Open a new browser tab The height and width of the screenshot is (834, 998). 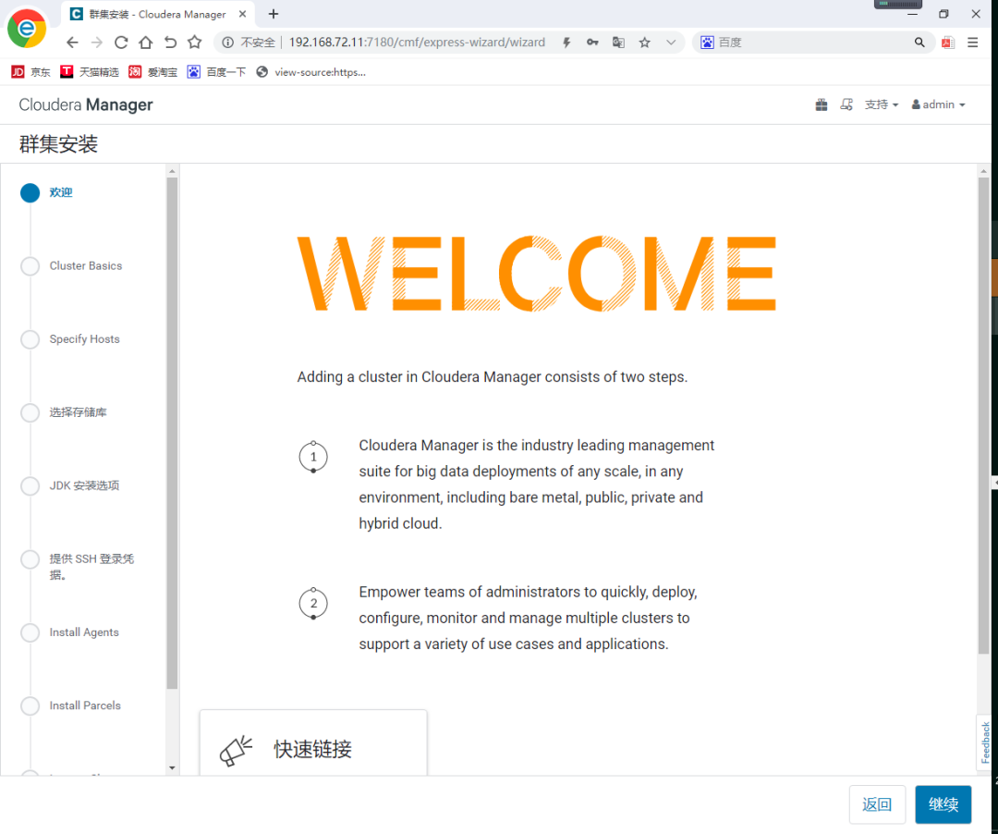(x=273, y=14)
